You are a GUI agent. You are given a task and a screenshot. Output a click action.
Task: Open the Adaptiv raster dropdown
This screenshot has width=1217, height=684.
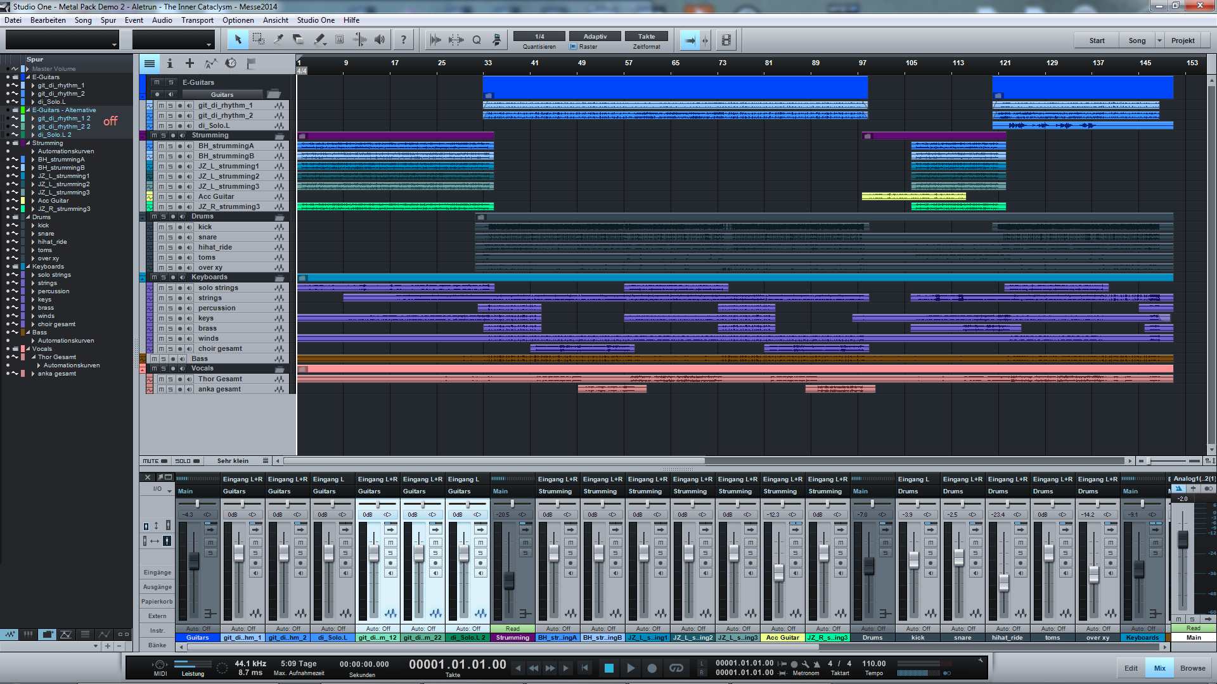(x=595, y=37)
